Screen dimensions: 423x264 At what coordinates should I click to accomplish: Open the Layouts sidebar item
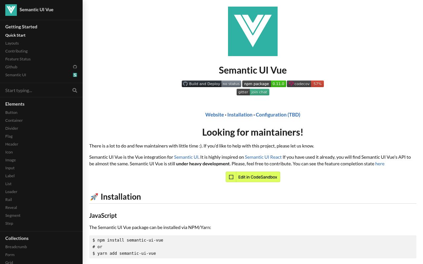(x=12, y=43)
